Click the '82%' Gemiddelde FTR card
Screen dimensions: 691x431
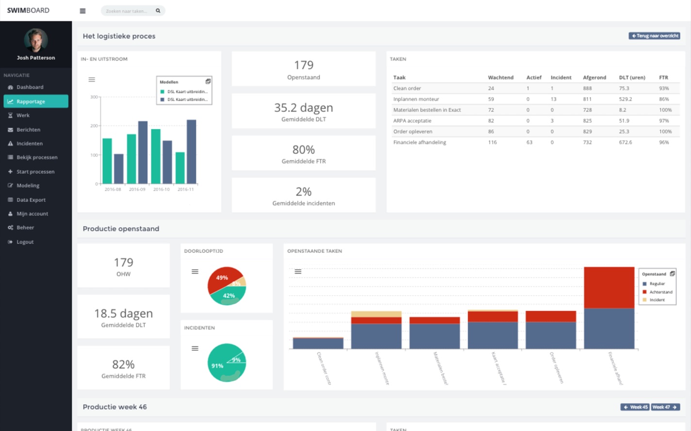click(x=123, y=367)
